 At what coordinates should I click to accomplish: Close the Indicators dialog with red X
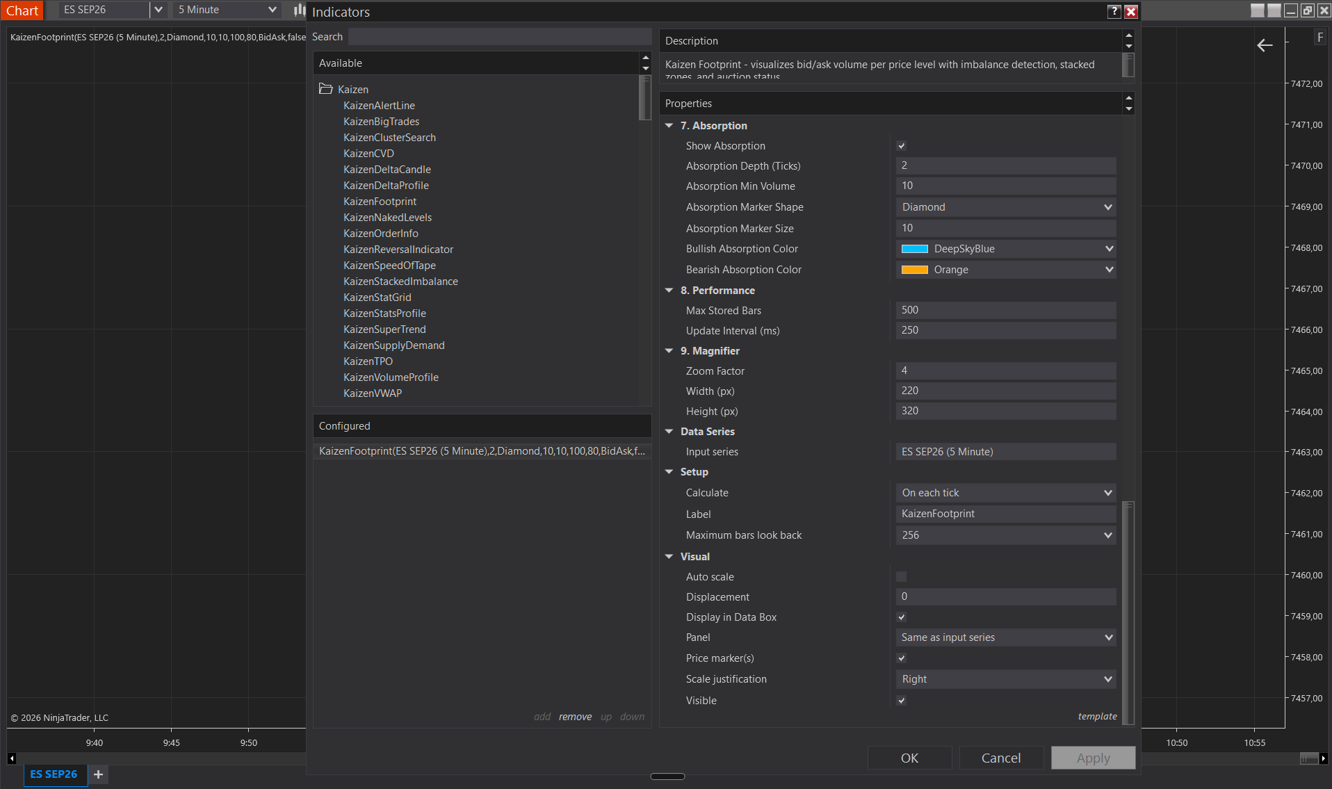click(x=1131, y=11)
